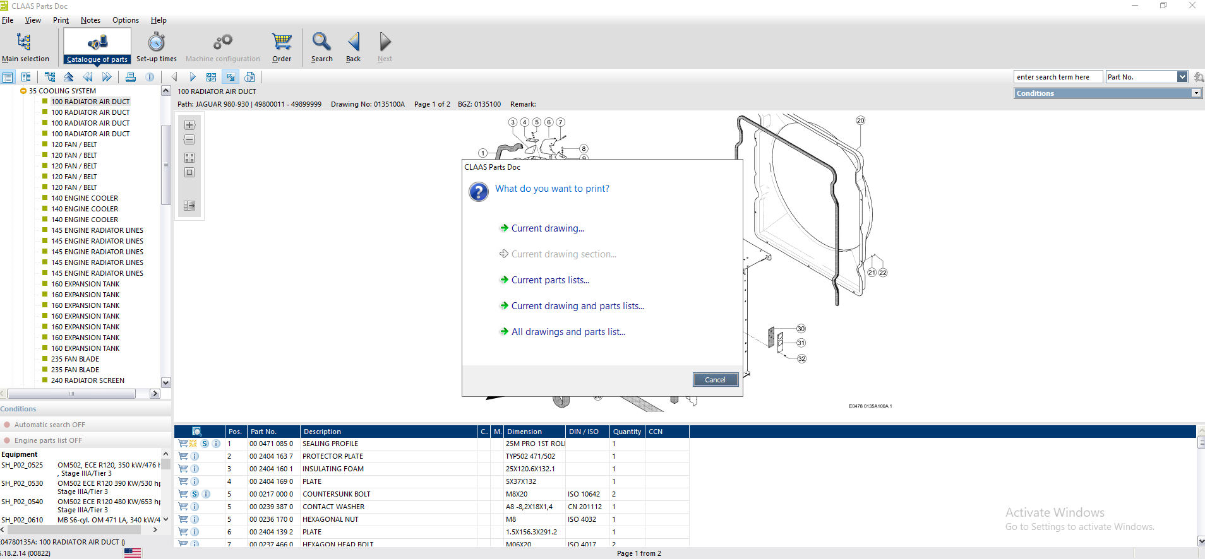Add SEALING PROFILE to cart
This screenshot has width=1205, height=559.
click(x=183, y=444)
